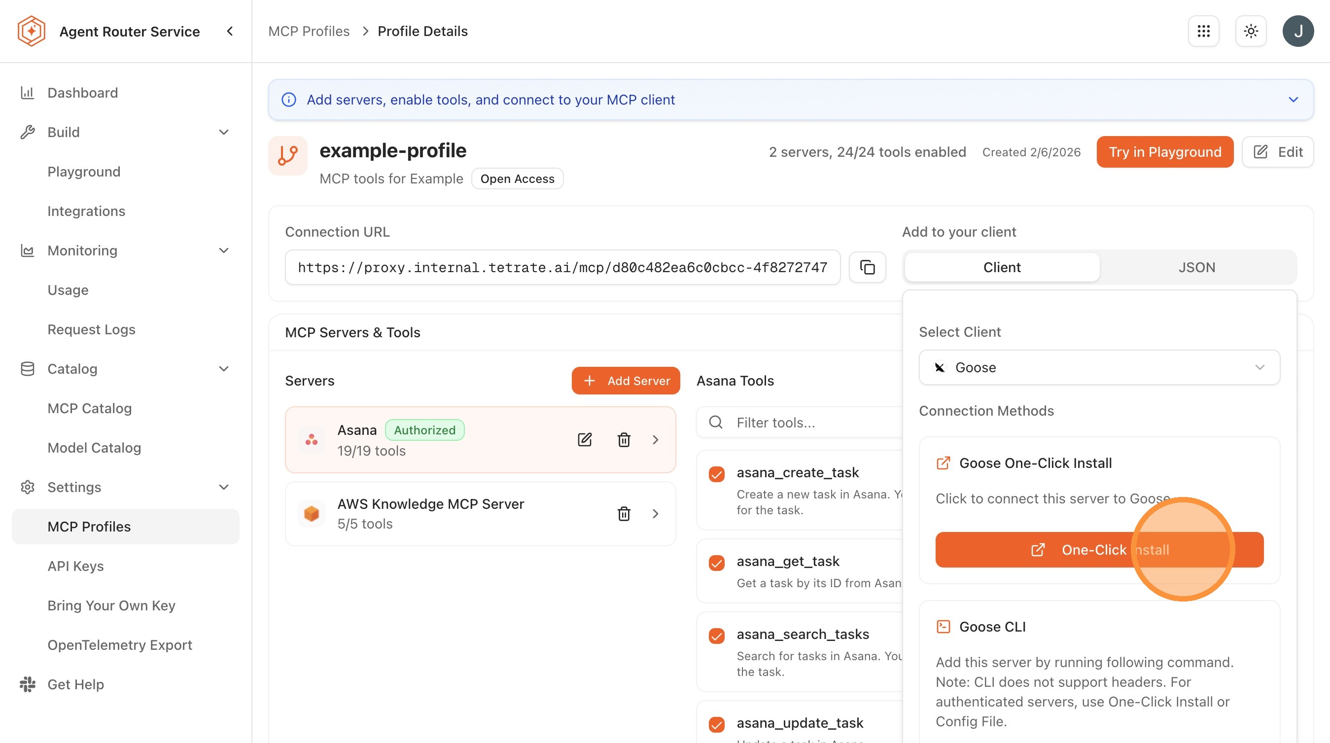Click the Asana logo icon
This screenshot has width=1330, height=743.
coord(312,439)
